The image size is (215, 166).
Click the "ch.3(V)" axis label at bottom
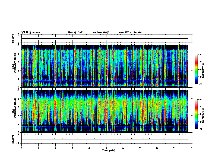point(13,139)
